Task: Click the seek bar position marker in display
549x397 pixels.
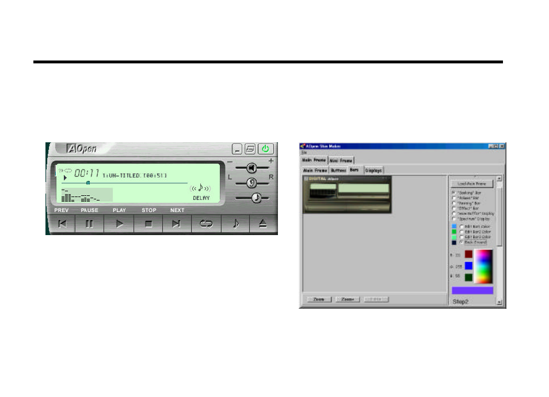Action: (x=88, y=183)
